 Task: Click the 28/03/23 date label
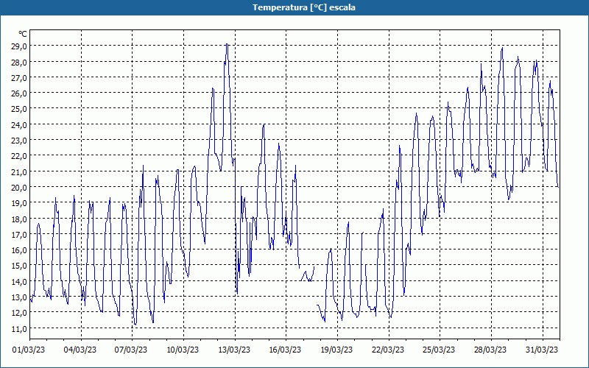point(490,350)
